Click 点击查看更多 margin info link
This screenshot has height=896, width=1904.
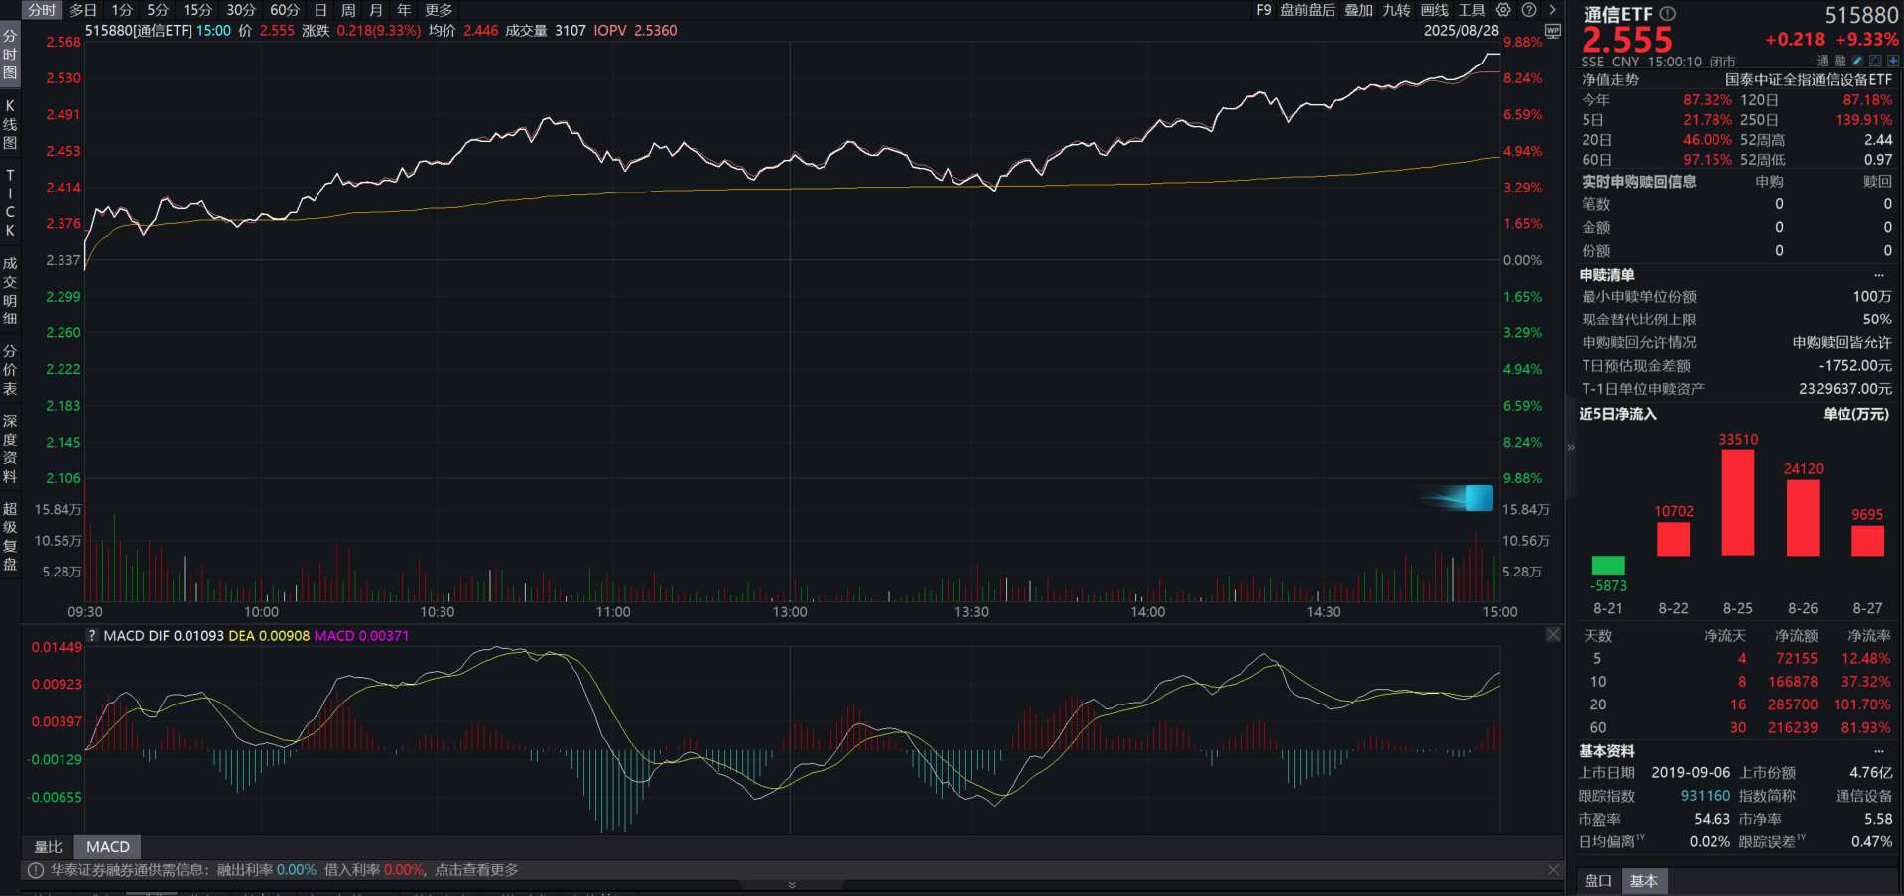[476, 870]
